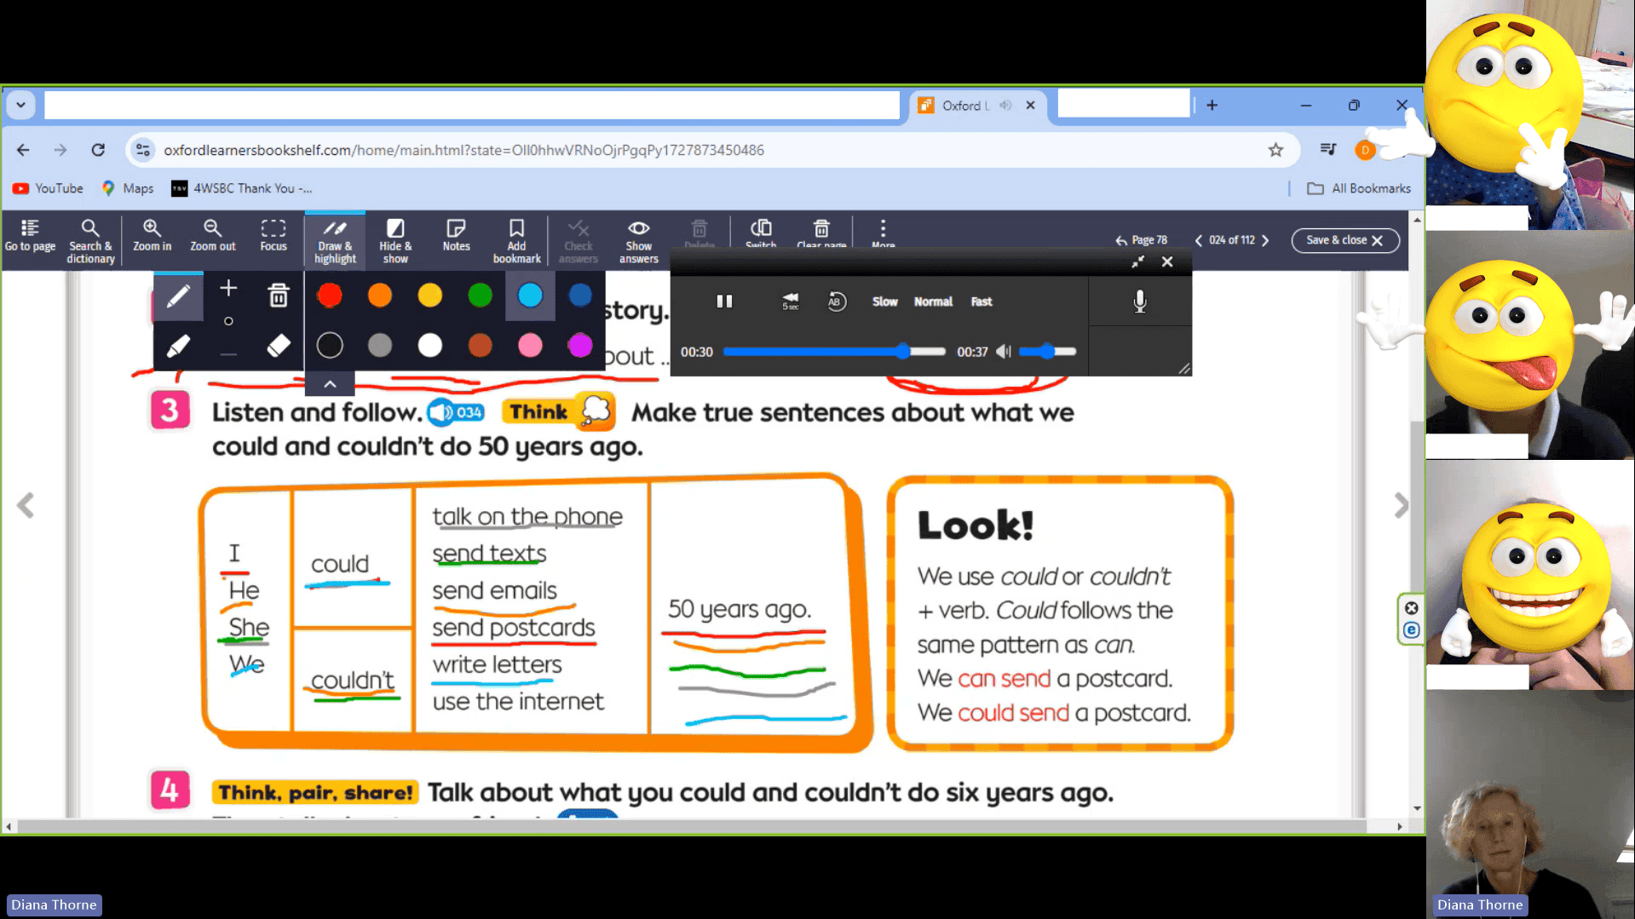Screen dimensions: 1635x919
Task: Close the audio player panel
Action: [x=1167, y=262]
